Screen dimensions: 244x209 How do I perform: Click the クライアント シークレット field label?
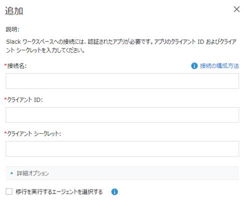[34, 134]
